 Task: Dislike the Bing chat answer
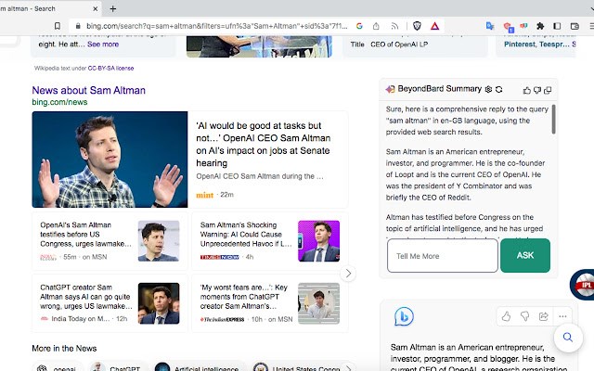[x=524, y=316]
